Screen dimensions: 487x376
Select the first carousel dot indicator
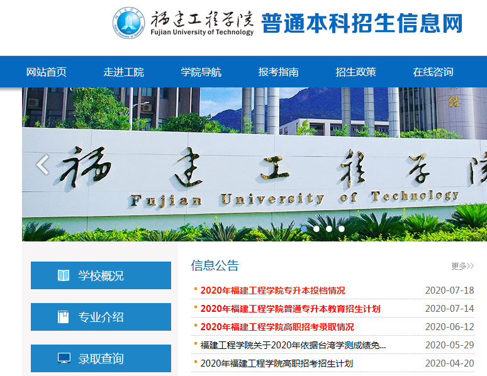point(304,229)
